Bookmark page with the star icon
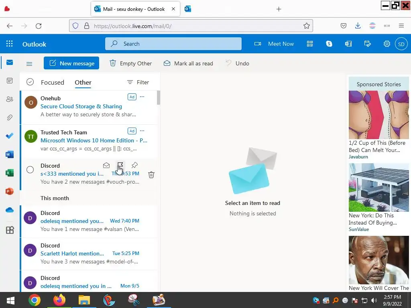 coord(306,26)
